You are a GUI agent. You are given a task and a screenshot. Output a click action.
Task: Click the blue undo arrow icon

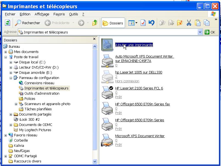pos(151,23)
